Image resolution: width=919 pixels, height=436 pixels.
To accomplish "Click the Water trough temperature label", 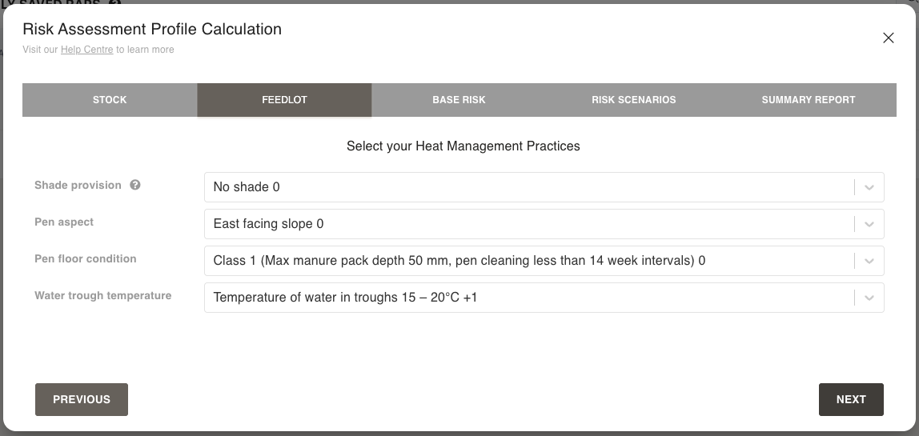I will point(102,295).
